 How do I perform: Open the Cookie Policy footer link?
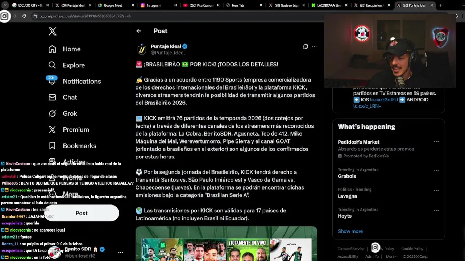(x=412, y=249)
